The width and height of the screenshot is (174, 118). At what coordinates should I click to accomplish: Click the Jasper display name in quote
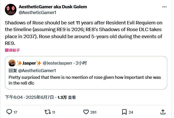click(x=29, y=63)
